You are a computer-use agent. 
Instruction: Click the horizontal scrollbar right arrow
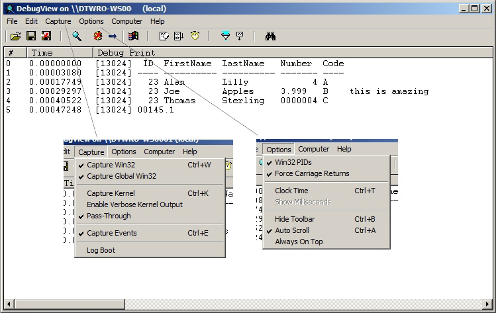(487, 304)
